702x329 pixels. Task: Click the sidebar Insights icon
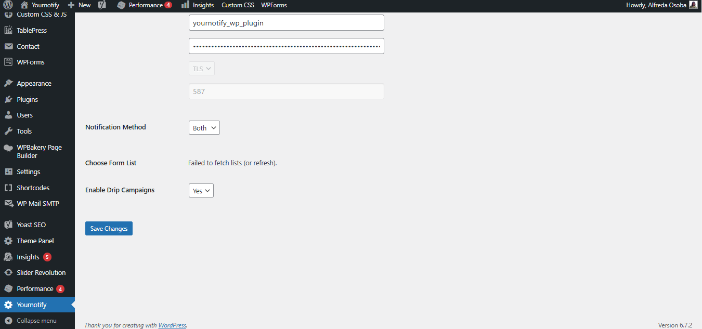(8, 257)
